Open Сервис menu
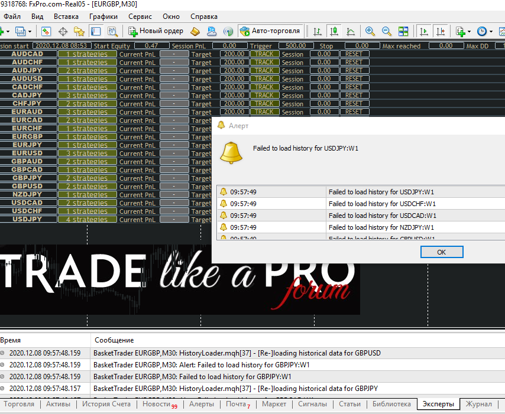 point(140,17)
